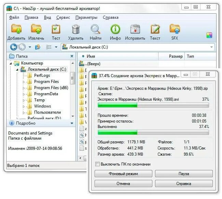Open the Справка menu in menu bar

click(x=111, y=17)
